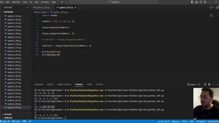Open python_306.py in explorer
The height and width of the screenshot is (123, 219).
tap(14, 104)
